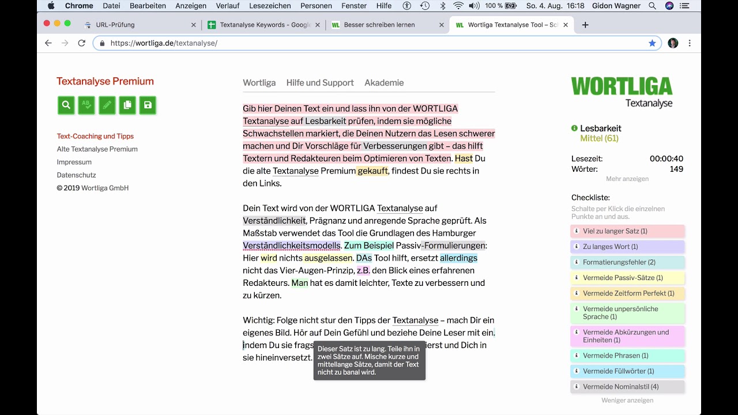
Task: Click the green spell-check AB icon
Action: tap(86, 105)
